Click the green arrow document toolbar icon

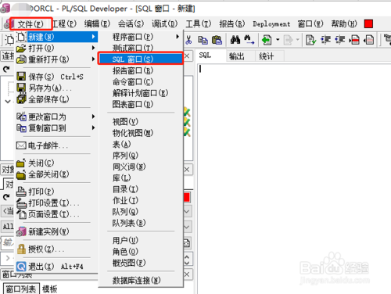(267, 40)
